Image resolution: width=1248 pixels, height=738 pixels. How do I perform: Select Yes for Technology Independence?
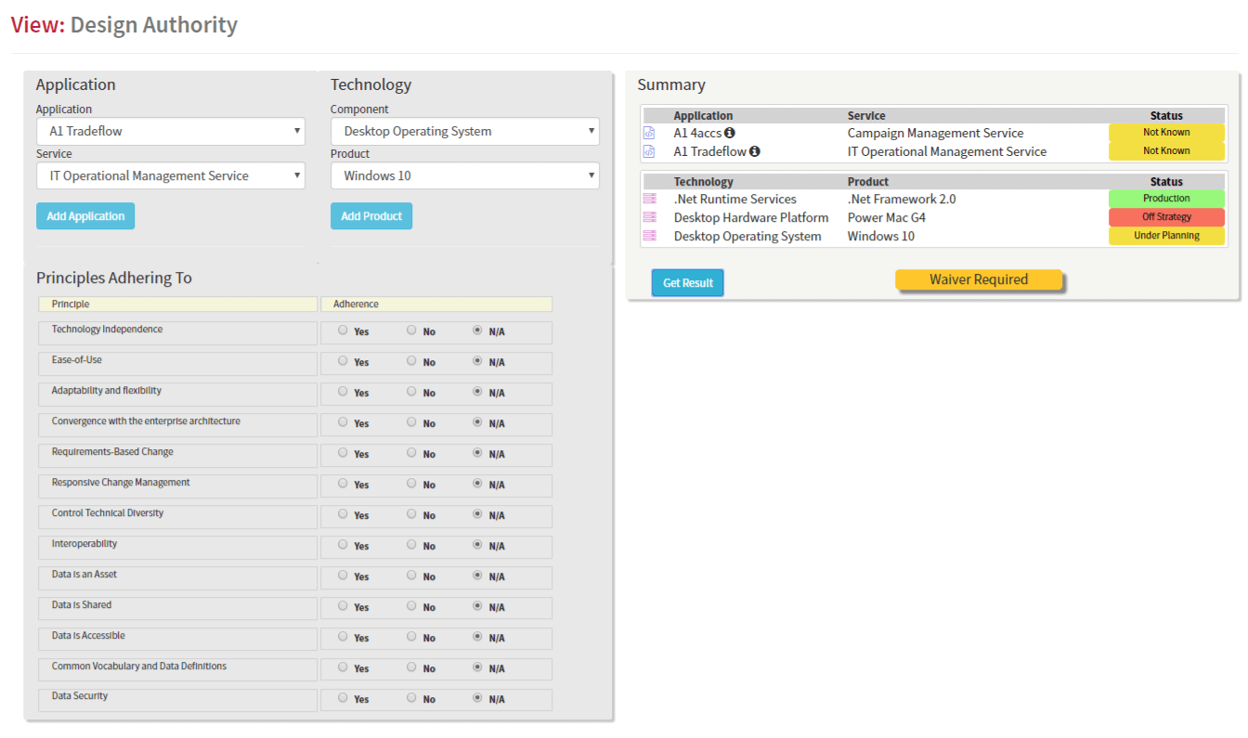coord(344,330)
